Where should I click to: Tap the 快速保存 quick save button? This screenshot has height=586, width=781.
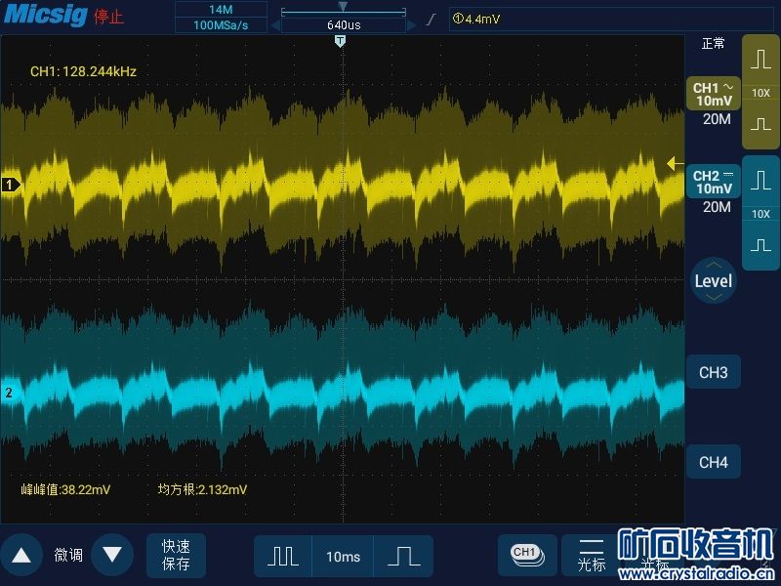[176, 555]
